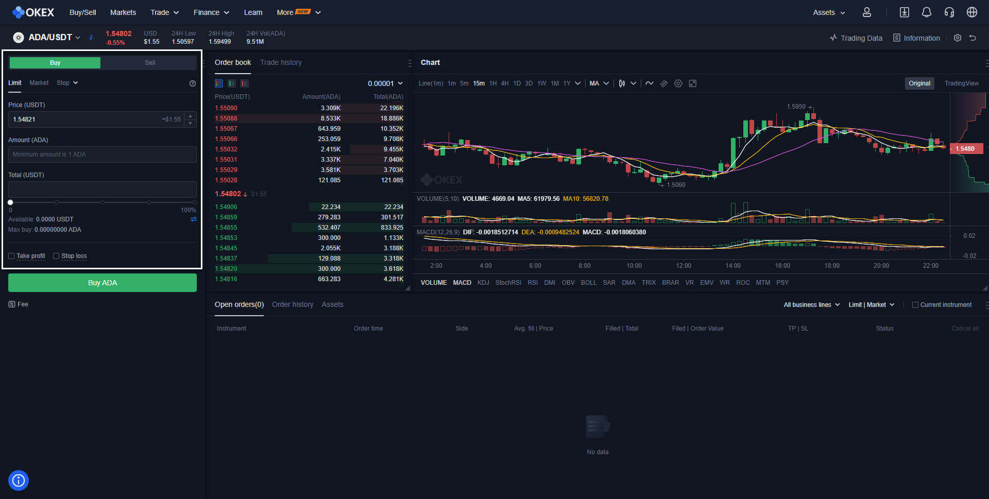Open customer support headset icon

click(949, 12)
